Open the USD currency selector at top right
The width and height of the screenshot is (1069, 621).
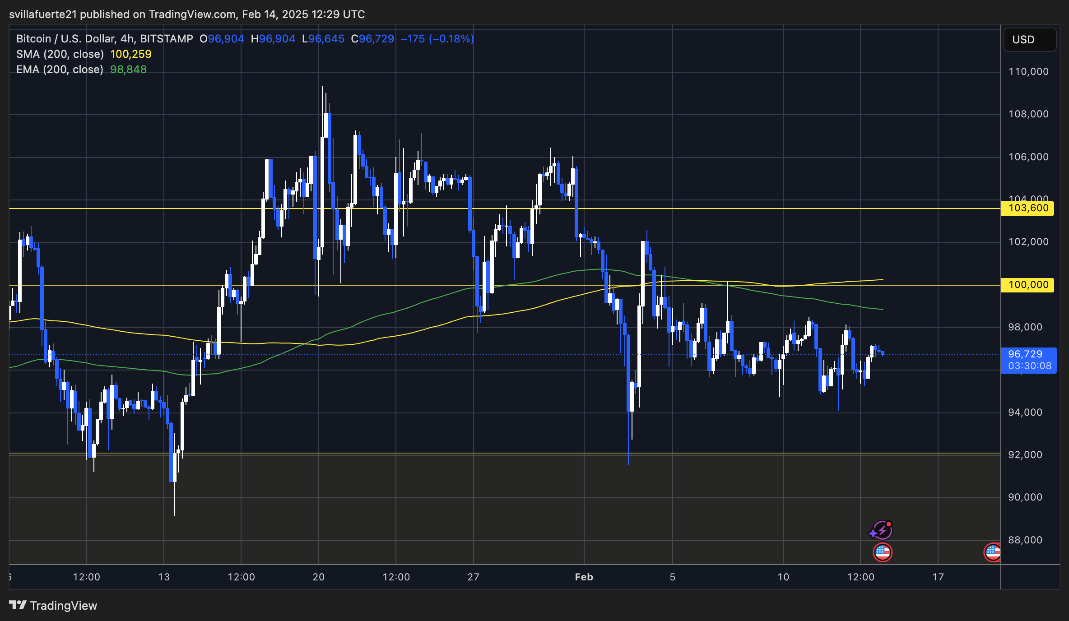(x=1029, y=40)
